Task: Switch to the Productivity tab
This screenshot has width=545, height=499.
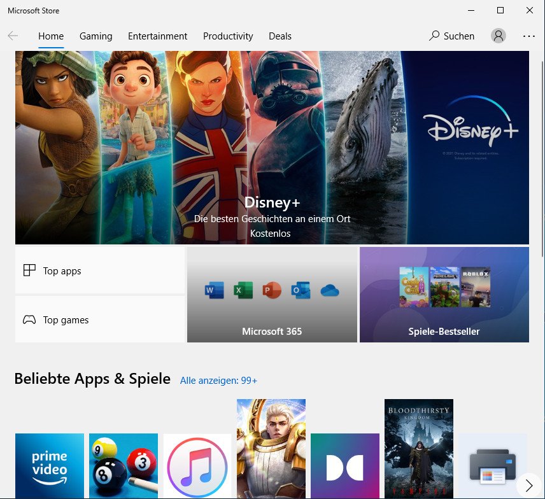Action: (228, 36)
